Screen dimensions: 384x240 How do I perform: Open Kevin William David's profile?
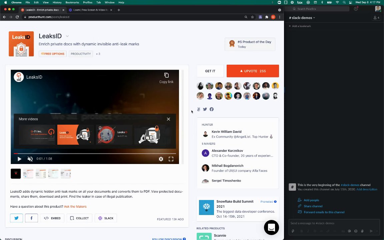227,132
